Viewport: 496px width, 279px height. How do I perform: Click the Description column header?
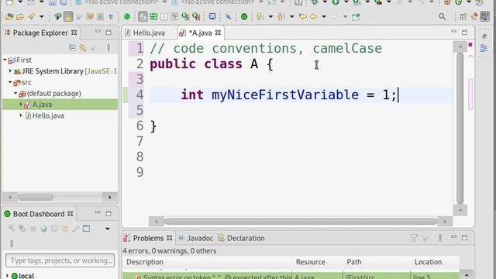[145, 262]
